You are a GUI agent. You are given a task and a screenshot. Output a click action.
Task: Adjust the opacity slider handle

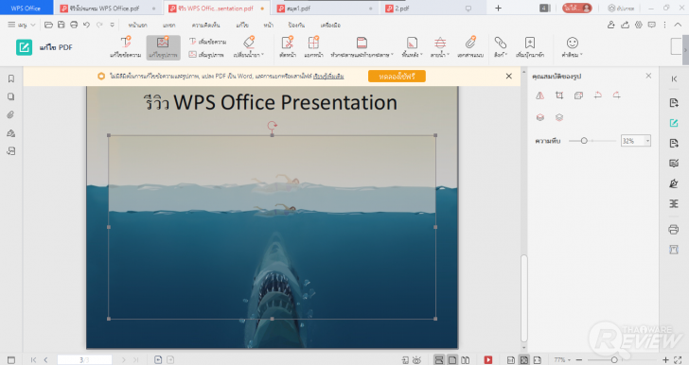coord(584,141)
